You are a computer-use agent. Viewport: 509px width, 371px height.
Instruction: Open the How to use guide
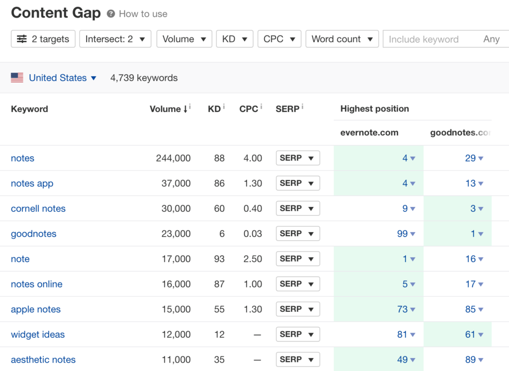click(x=143, y=14)
